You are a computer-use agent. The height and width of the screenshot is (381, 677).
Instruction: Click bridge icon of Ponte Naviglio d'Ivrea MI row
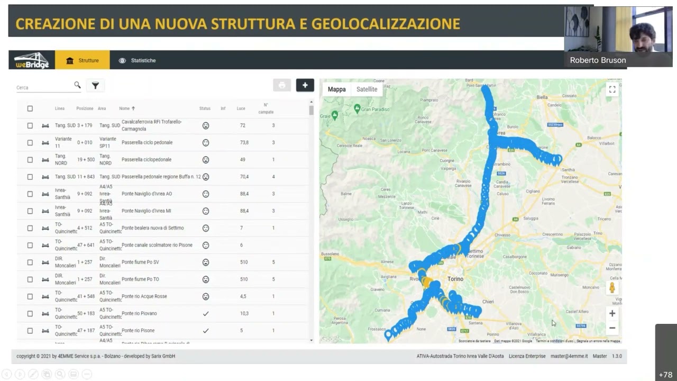click(45, 211)
